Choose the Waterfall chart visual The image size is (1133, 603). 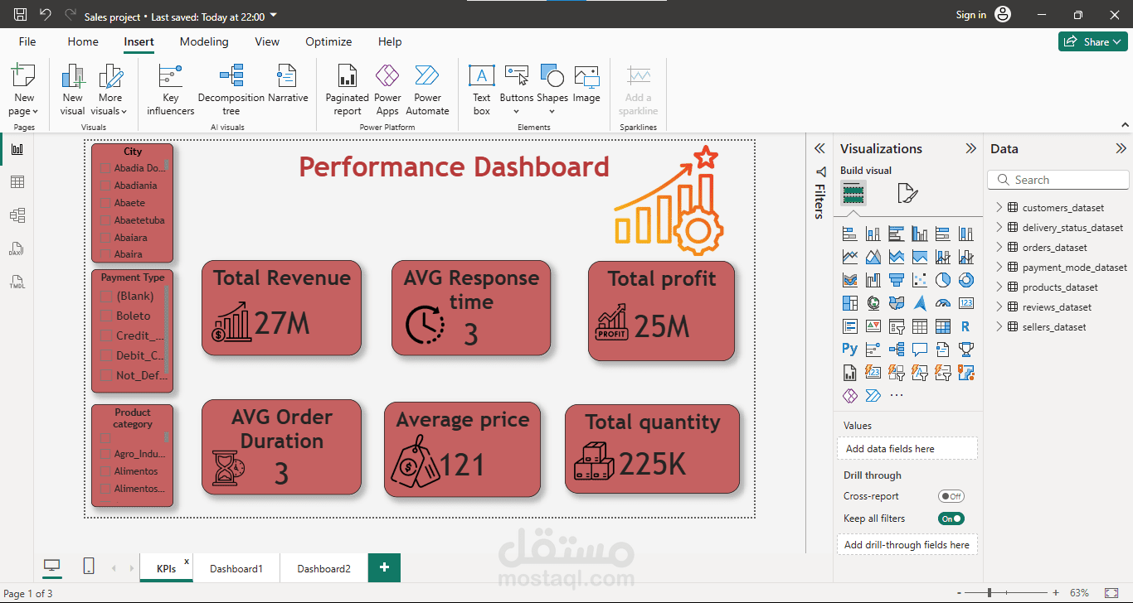(x=873, y=280)
